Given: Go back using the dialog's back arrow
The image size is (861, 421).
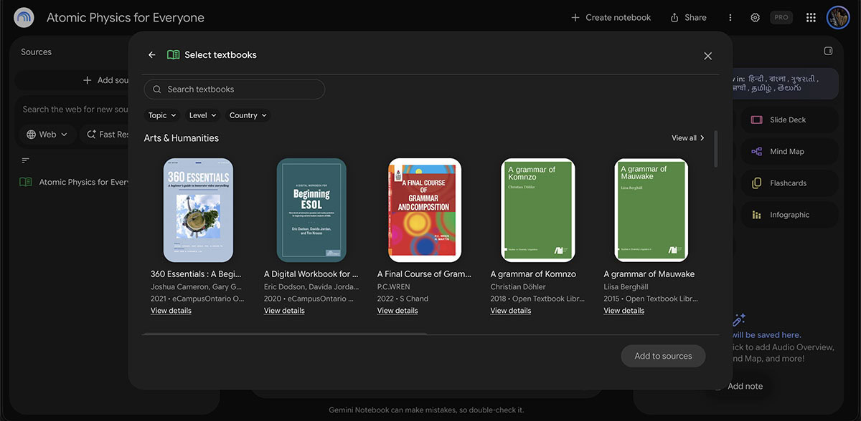Looking at the screenshot, I should [x=151, y=55].
